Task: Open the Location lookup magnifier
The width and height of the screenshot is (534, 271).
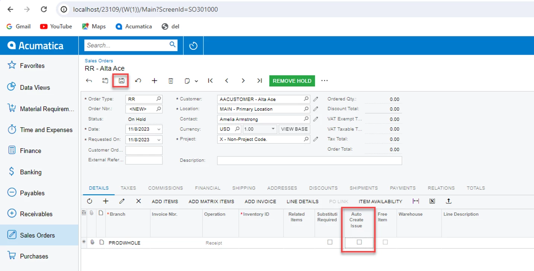Action: (x=306, y=109)
